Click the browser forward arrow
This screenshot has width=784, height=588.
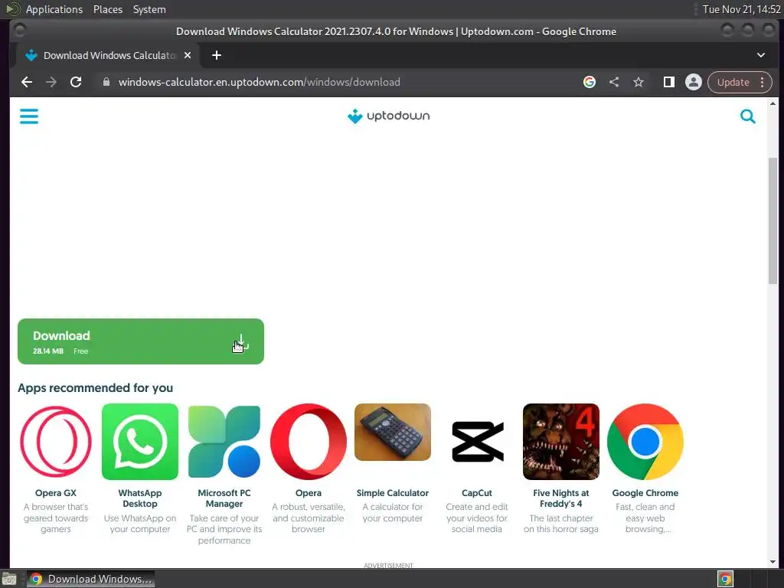(x=51, y=82)
